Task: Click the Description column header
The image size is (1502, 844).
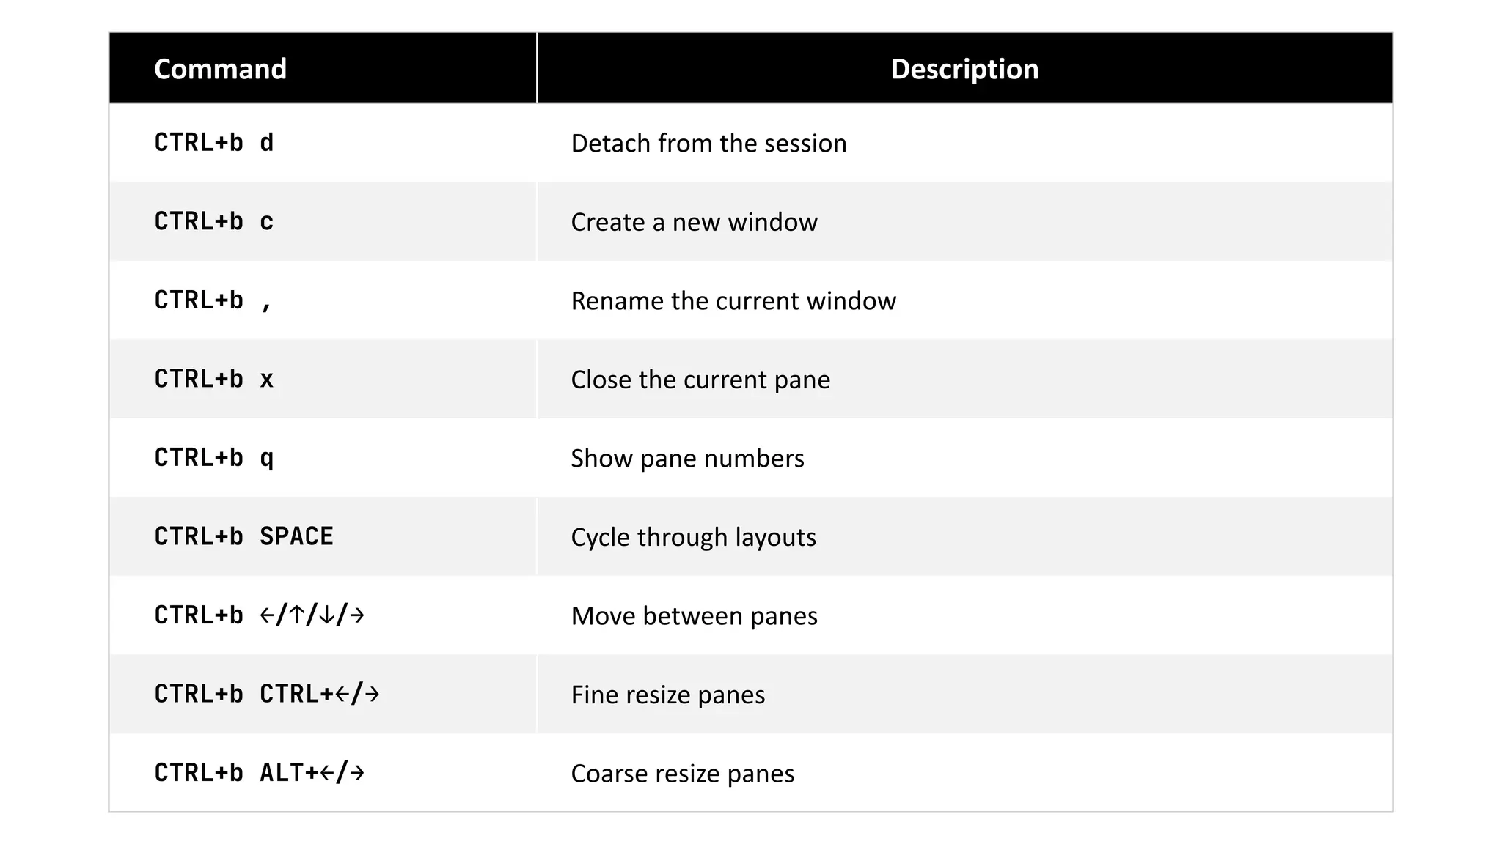Action: click(x=964, y=69)
